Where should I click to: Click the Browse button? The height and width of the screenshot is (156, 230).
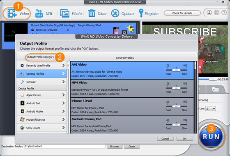115,146
